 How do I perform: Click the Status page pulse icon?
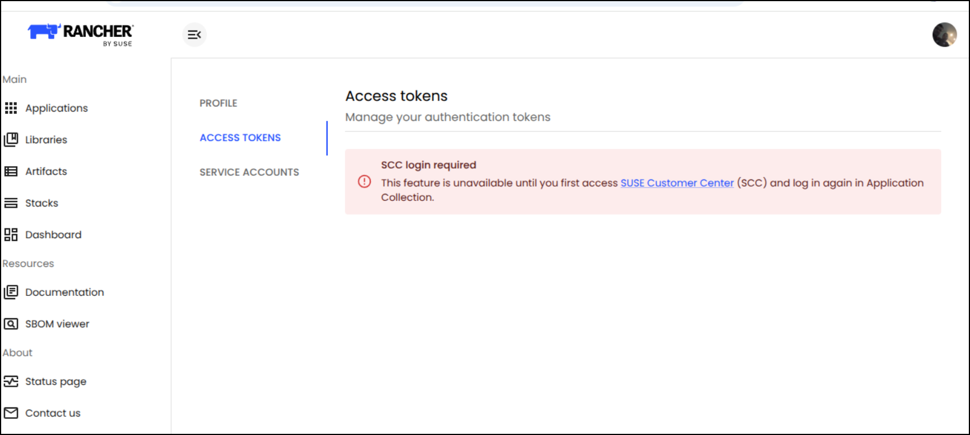coord(11,381)
